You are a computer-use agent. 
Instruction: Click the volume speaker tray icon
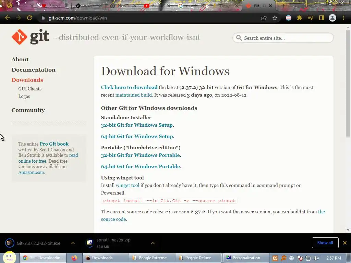[316, 258]
